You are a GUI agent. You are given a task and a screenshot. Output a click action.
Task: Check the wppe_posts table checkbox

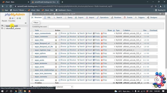(32, 60)
